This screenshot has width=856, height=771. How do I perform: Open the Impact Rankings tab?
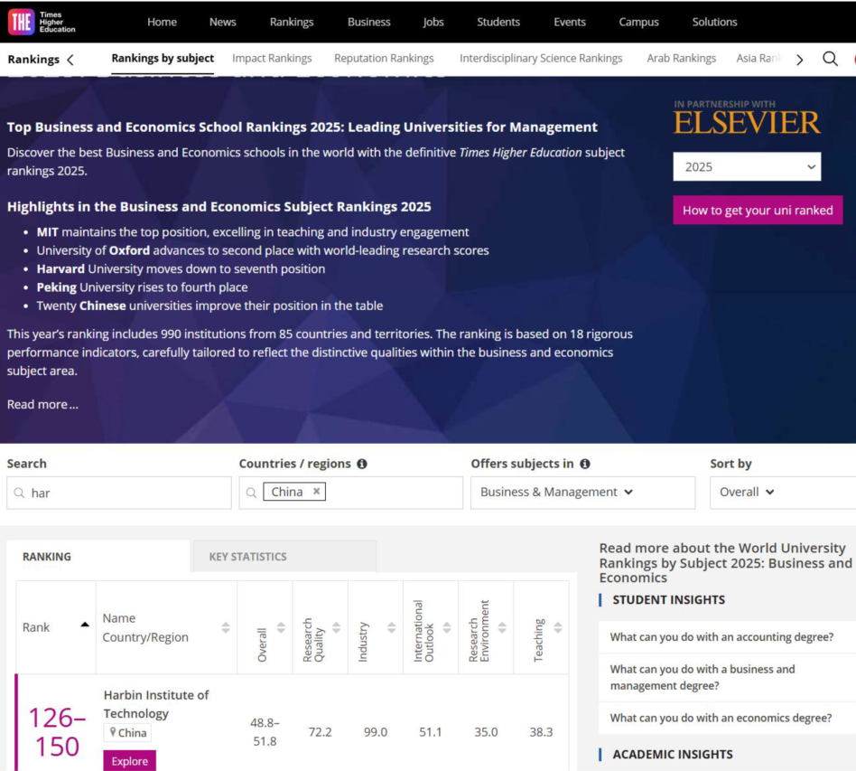272,59
